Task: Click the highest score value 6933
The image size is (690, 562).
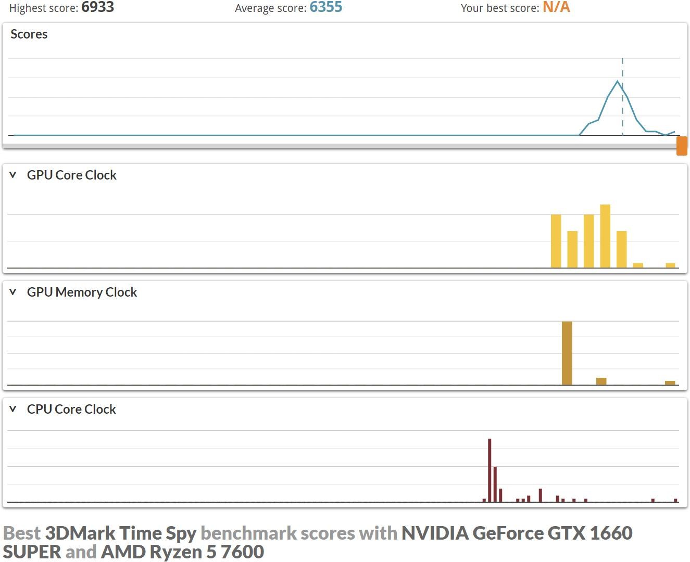Action: pyautogui.click(x=97, y=7)
